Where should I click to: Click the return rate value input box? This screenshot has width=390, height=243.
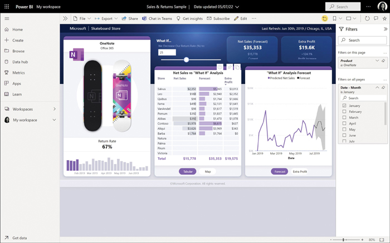click(x=167, y=52)
